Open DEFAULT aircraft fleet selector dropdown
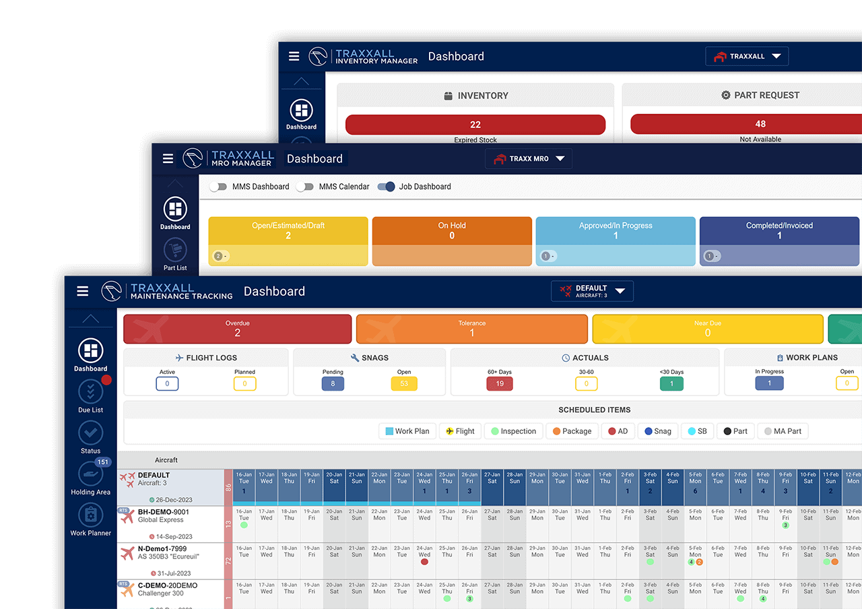 click(592, 291)
